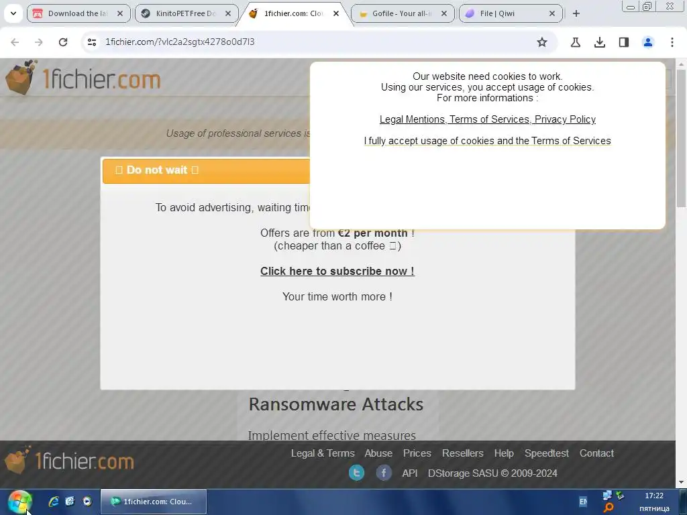Select the active 1fichier.com tab
Image resolution: width=687 pixels, height=515 pixels.
coord(295,13)
